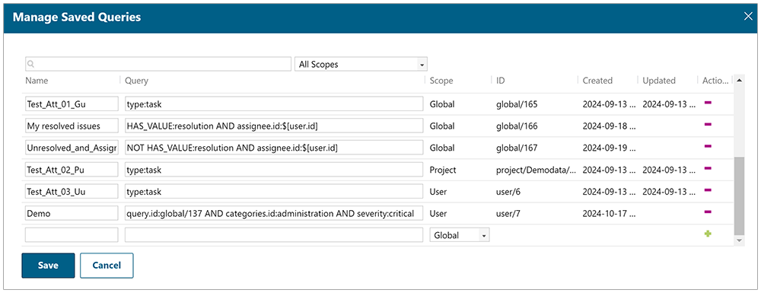Save the query changes
Image resolution: width=761 pixels, height=293 pixels.
48,266
